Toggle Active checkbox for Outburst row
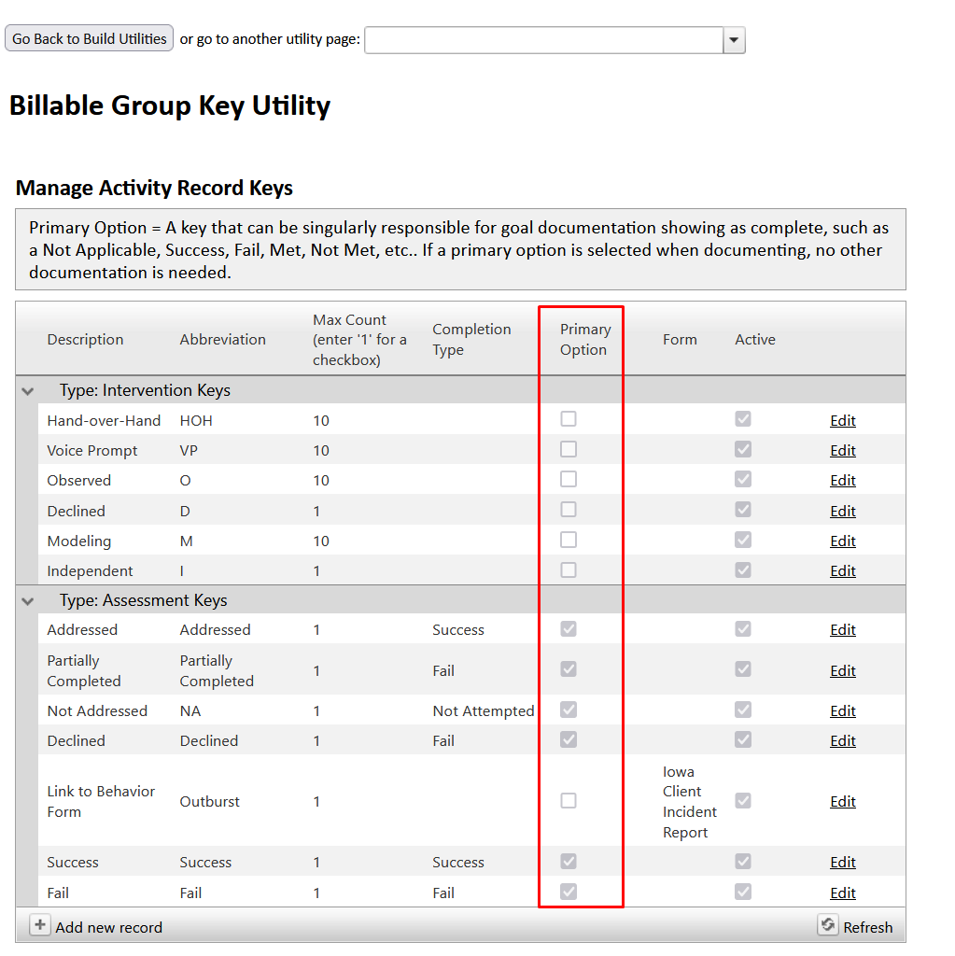The width and height of the screenshot is (955, 956). (x=743, y=800)
